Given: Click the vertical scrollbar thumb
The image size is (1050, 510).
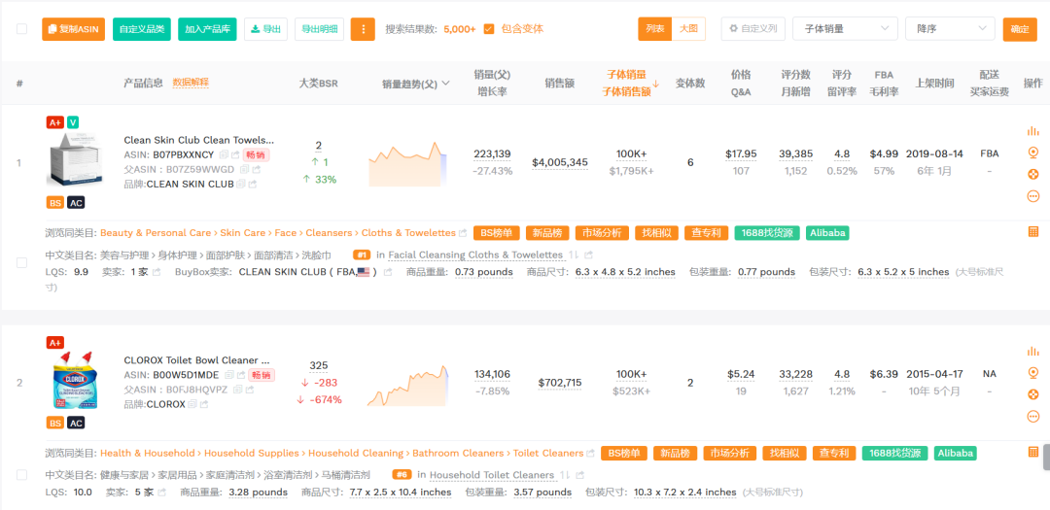Looking at the screenshot, I should (x=1045, y=459).
